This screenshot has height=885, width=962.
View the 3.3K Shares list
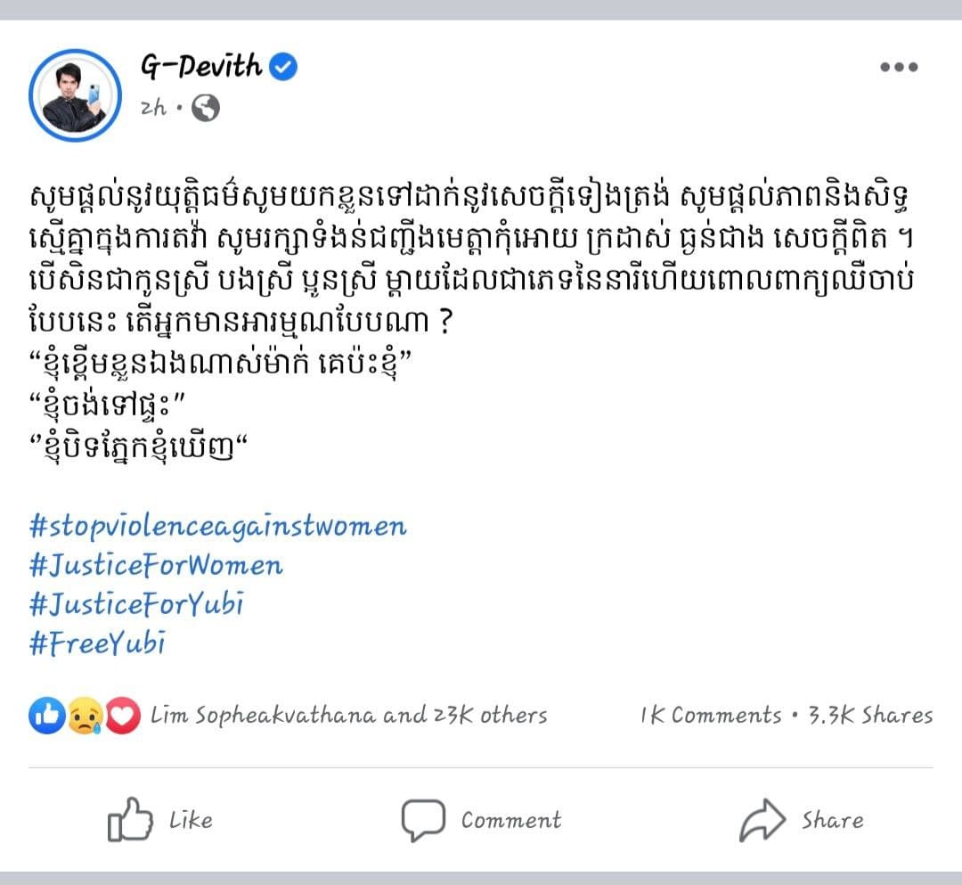click(870, 715)
